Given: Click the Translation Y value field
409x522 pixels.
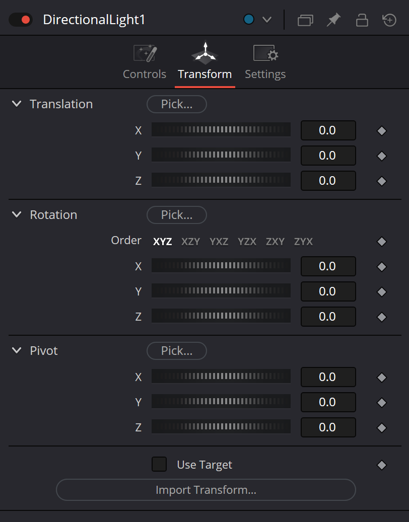Looking at the screenshot, I should click(x=328, y=156).
